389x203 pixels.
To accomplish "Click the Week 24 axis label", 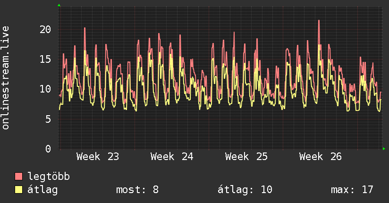I will click(172, 157).
